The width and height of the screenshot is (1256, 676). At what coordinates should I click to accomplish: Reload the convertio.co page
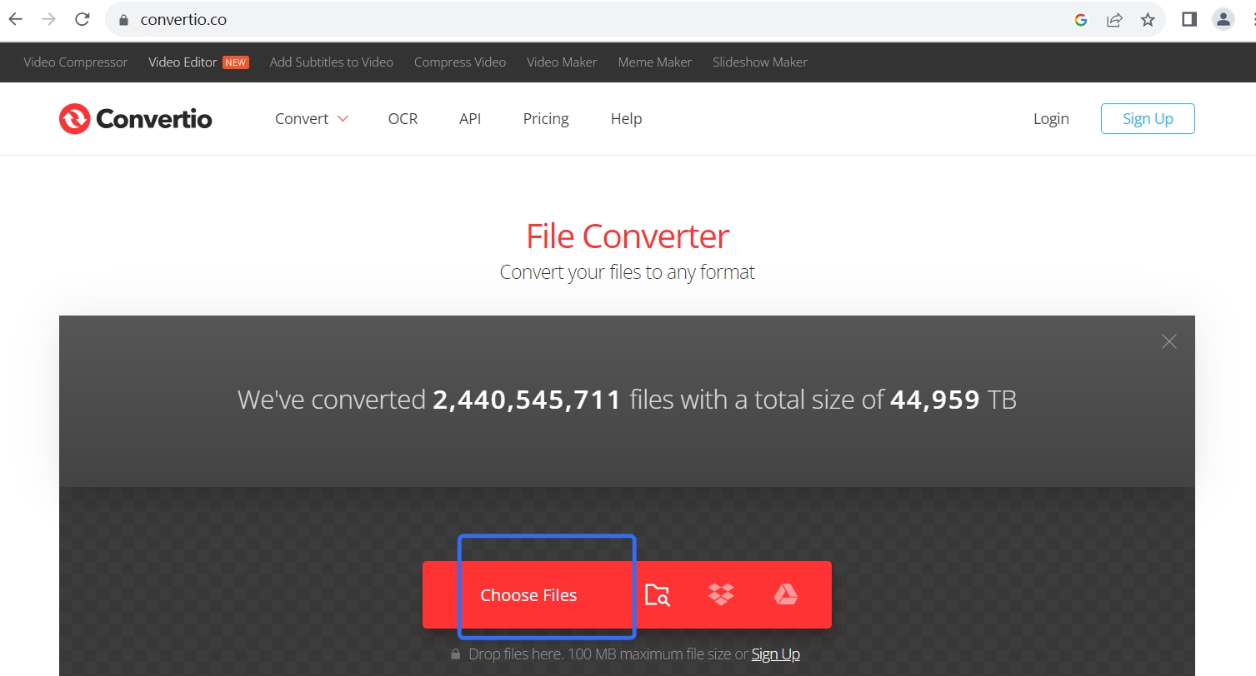[82, 19]
